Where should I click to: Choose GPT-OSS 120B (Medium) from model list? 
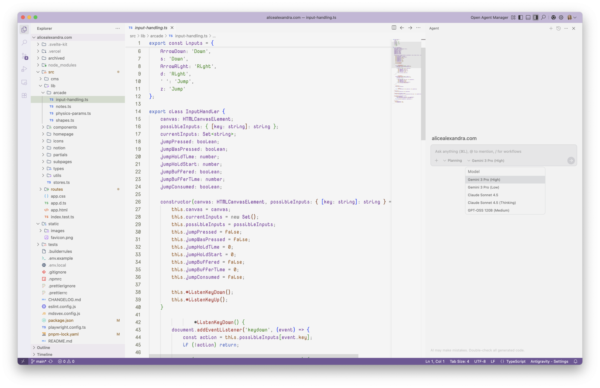pos(488,210)
